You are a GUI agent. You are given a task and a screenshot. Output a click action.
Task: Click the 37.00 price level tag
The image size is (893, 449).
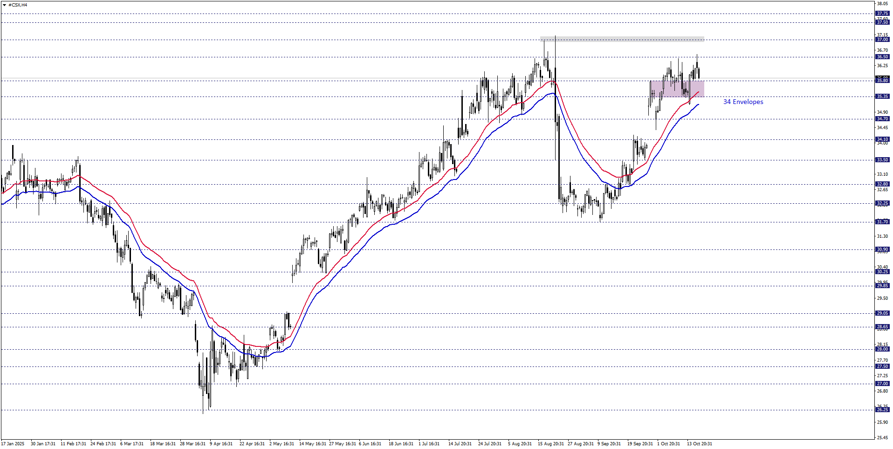[x=882, y=40]
